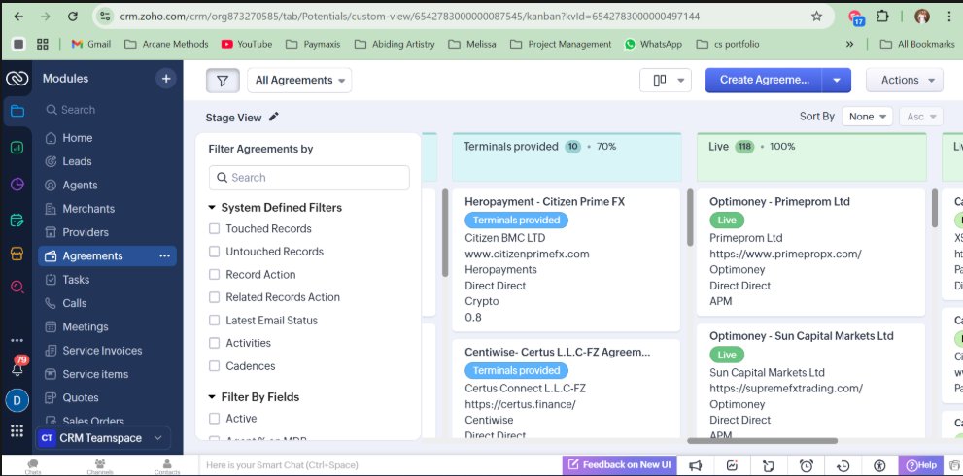This screenshot has width=963, height=476.
Task: Open the orange marketplace icon in left rail
Action: [x=17, y=254]
